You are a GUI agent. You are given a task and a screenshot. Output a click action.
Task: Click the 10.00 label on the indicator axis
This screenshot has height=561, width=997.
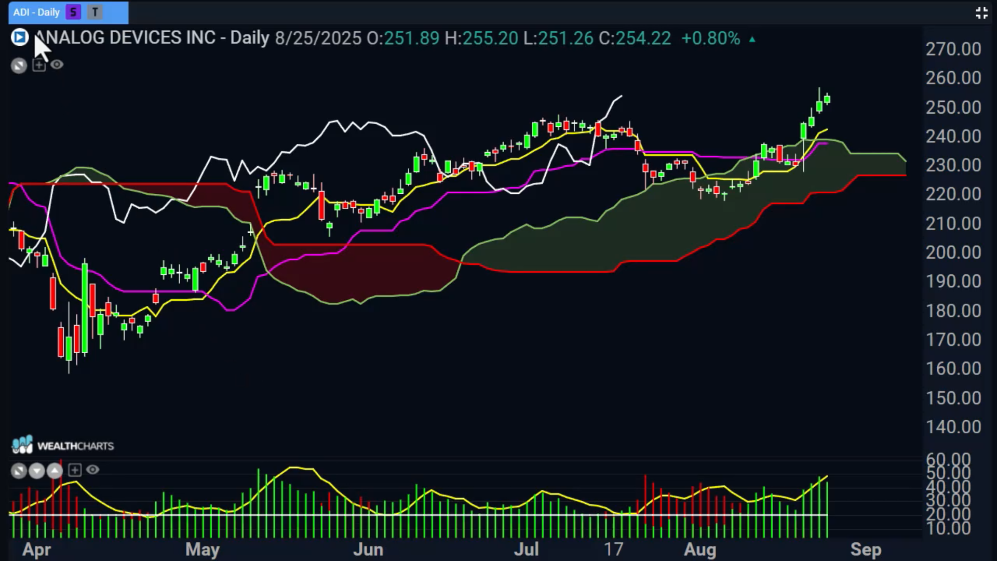coord(948,528)
